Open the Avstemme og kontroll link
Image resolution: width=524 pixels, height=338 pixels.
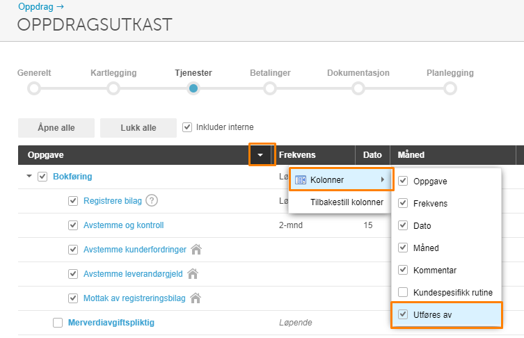coord(124,225)
